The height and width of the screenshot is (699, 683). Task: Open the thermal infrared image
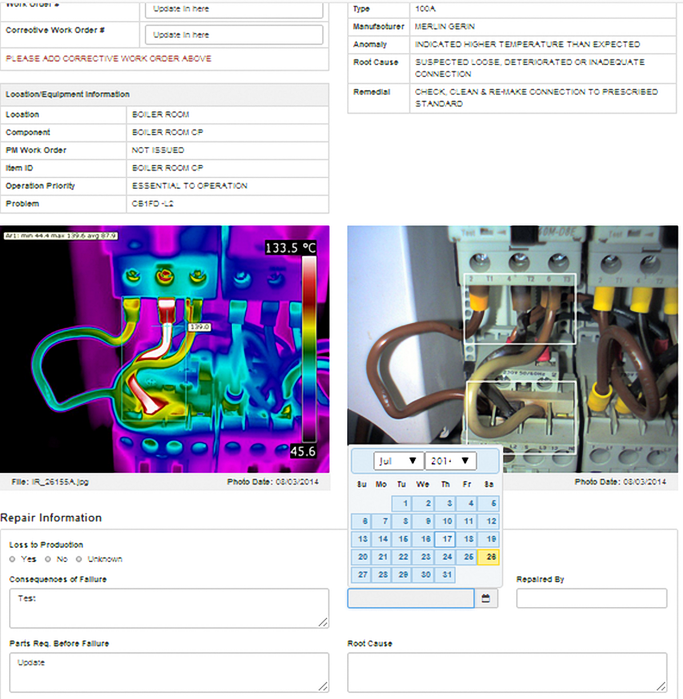164,349
